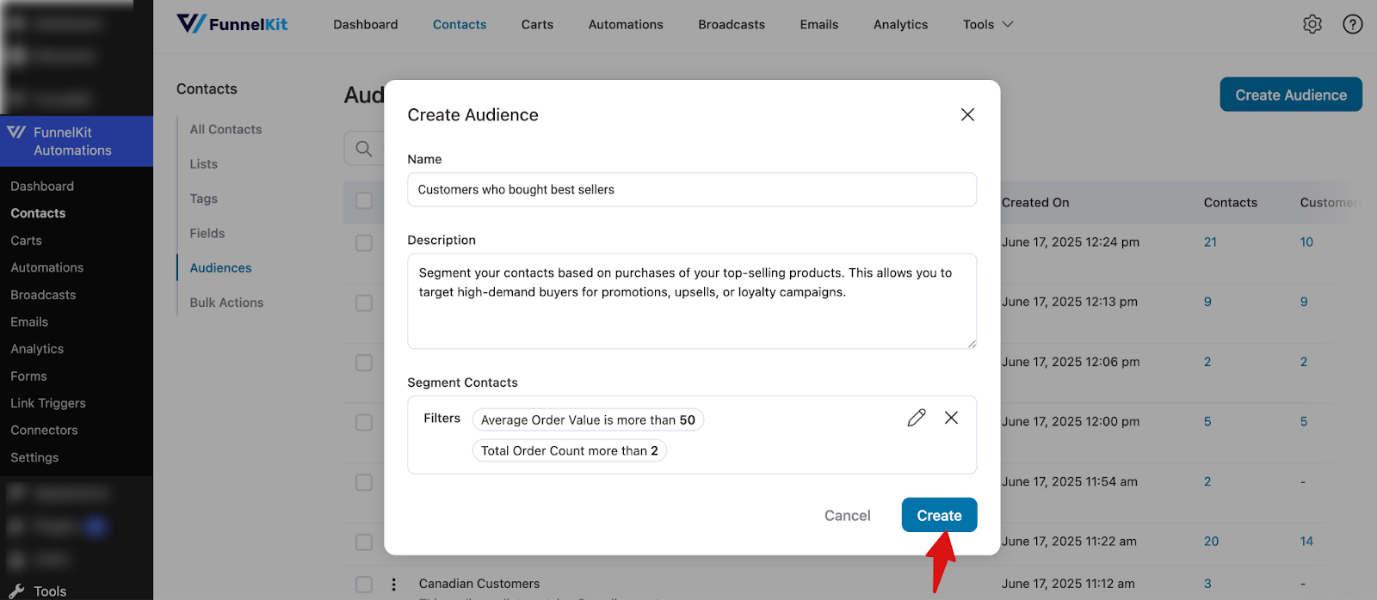Image resolution: width=1377 pixels, height=600 pixels.
Task: Close the Create Audience dialog
Action: click(x=967, y=114)
